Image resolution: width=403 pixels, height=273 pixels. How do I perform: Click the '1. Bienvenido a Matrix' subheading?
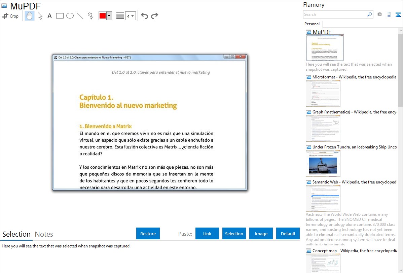[x=105, y=126]
